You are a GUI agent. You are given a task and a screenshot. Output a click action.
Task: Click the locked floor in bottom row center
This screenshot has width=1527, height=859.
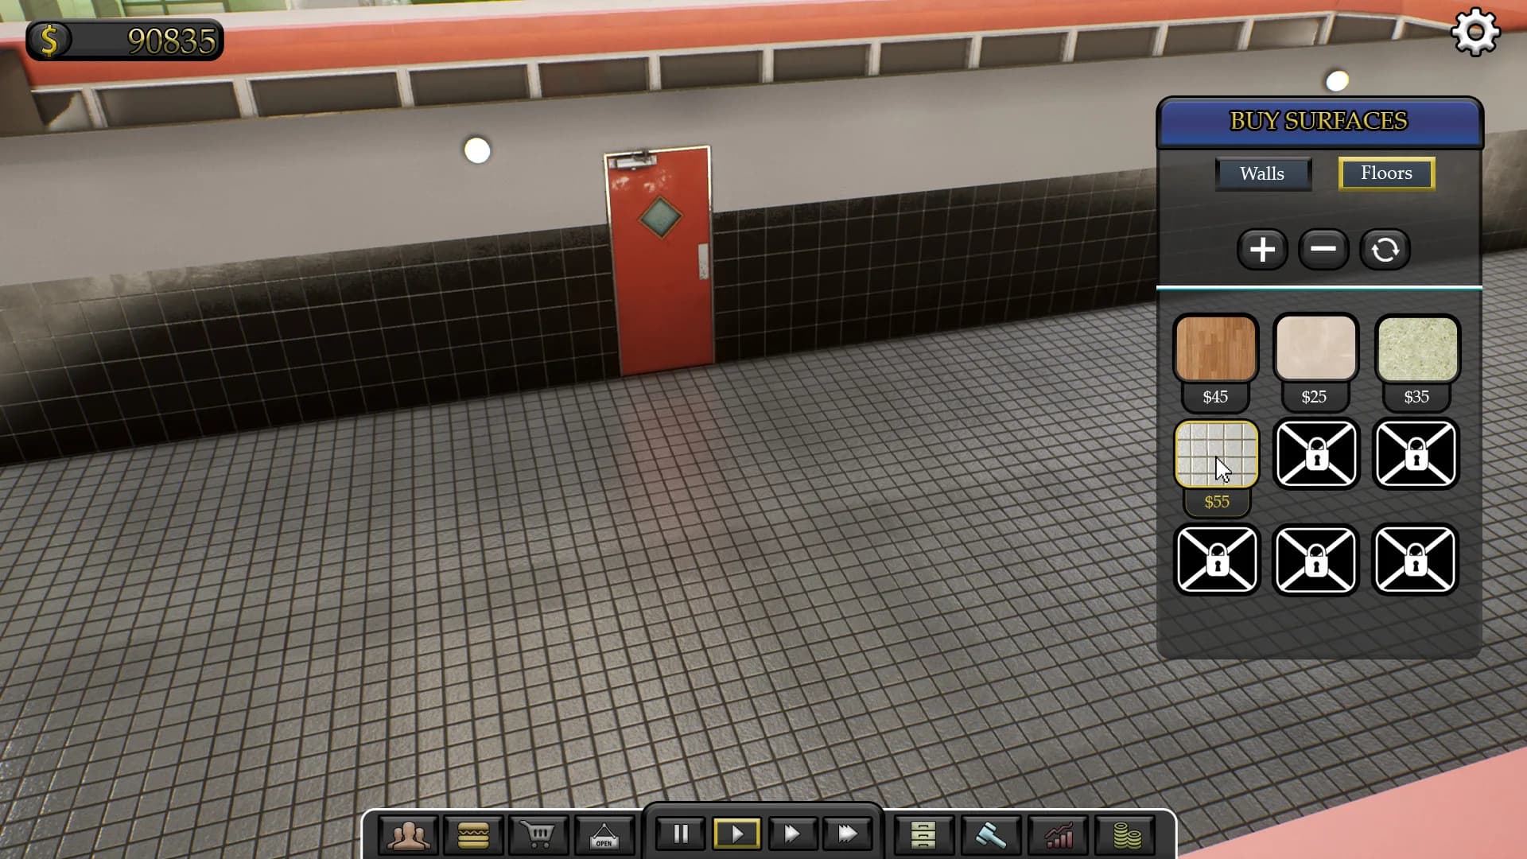pyautogui.click(x=1315, y=560)
